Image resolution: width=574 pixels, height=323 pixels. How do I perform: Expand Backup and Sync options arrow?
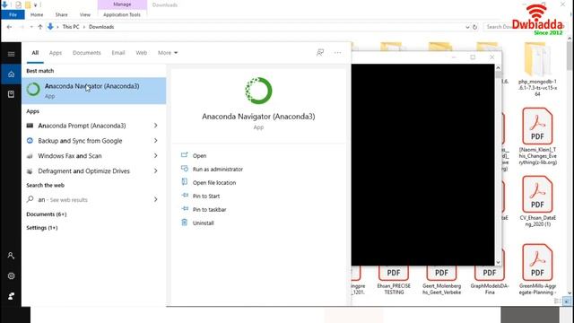point(155,141)
